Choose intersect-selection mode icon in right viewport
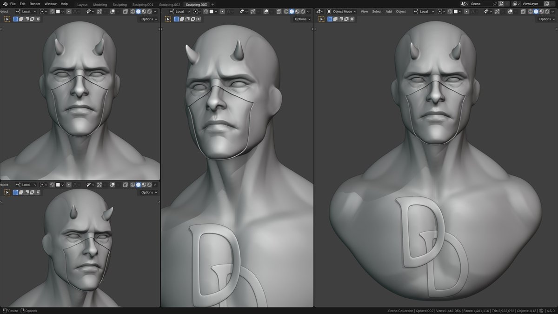This screenshot has width=558, height=314. pyautogui.click(x=352, y=19)
